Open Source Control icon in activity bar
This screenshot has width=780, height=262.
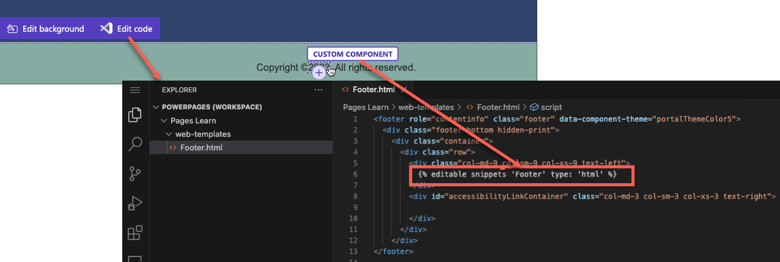tap(135, 174)
